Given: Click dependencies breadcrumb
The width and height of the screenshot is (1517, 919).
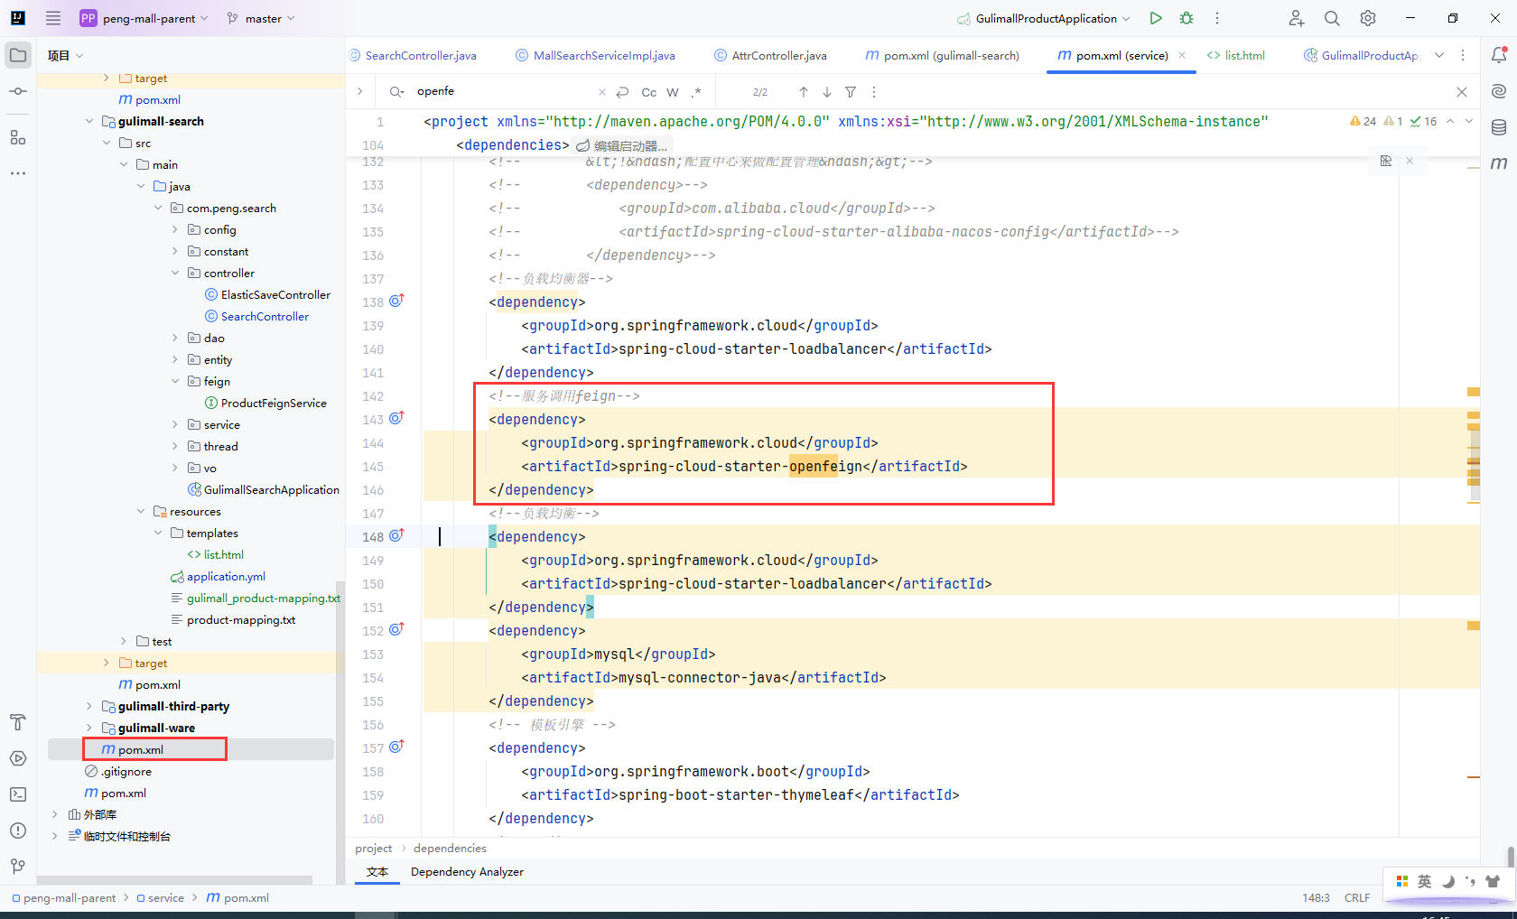Looking at the screenshot, I should (450, 849).
